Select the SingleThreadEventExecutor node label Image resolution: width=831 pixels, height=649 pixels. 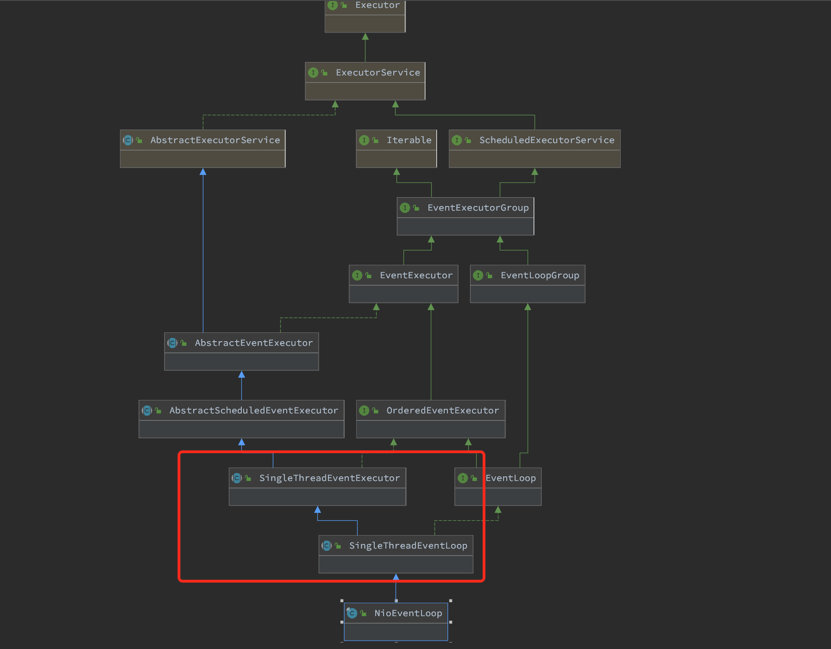[329, 478]
